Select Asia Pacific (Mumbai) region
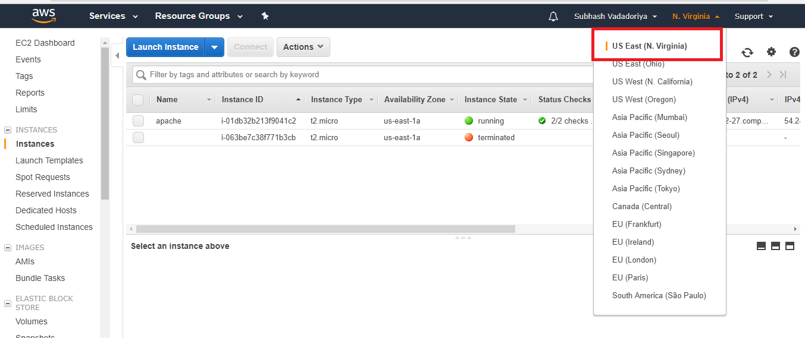Image resolution: width=805 pixels, height=338 pixels. point(650,117)
